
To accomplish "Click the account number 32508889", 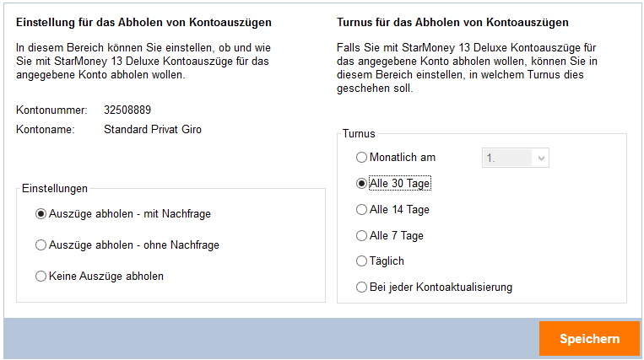I will (x=127, y=110).
